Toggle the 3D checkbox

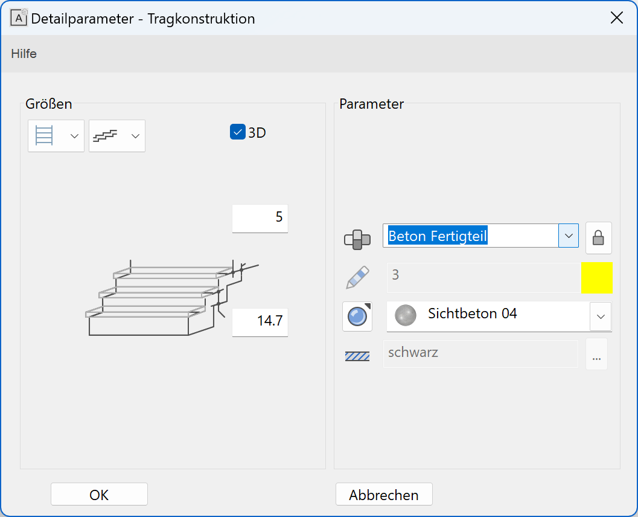[x=237, y=132]
